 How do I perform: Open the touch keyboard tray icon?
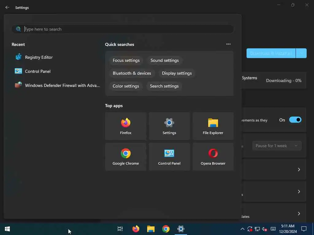pos(273,229)
